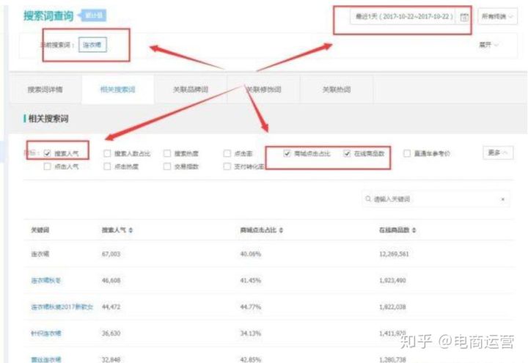Open the 所有终端 terminal dropdown
The image size is (528, 363).
tap(497, 16)
